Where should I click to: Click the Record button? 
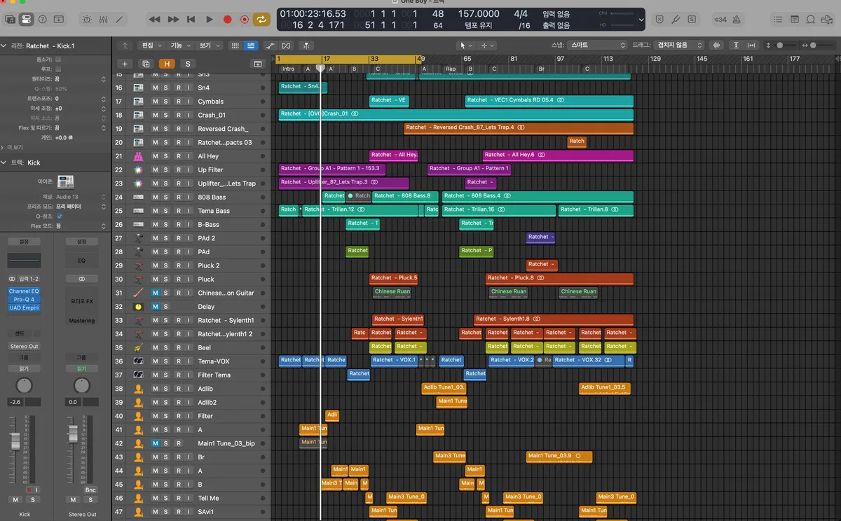pos(228,20)
